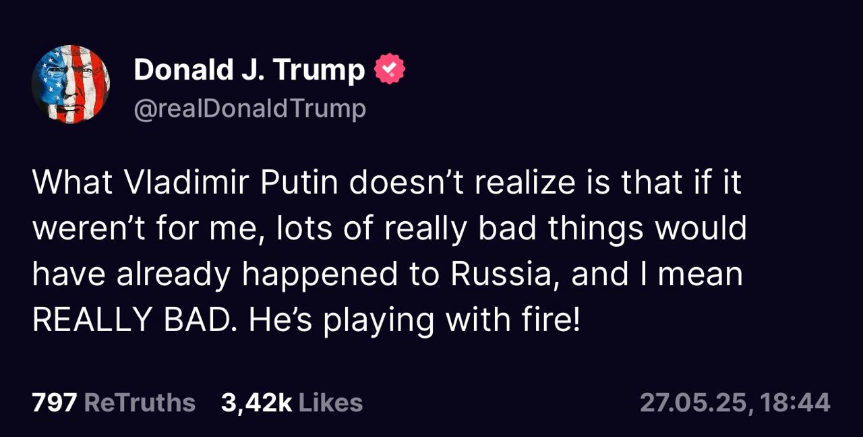863x437 pixels.
Task: Click the 3,42k likes count number
Action: (256, 403)
